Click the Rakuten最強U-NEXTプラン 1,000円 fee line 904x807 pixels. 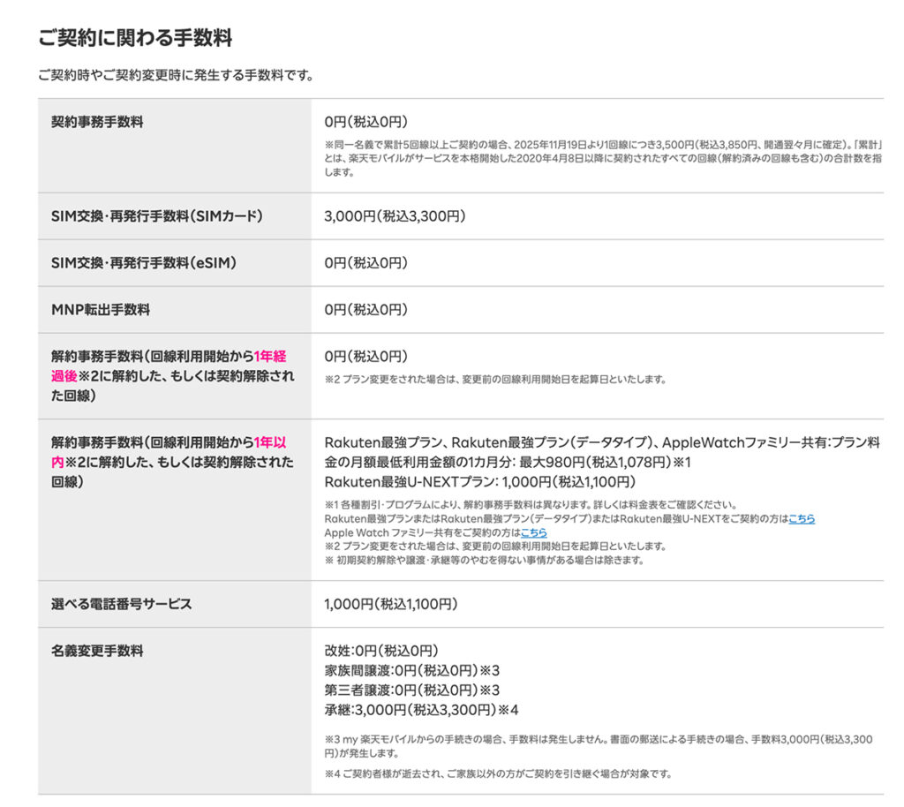[479, 482]
